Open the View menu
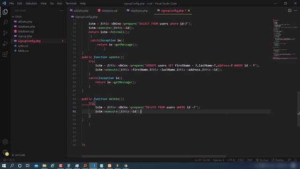The width and height of the screenshot is (300, 169). pos(44,3)
